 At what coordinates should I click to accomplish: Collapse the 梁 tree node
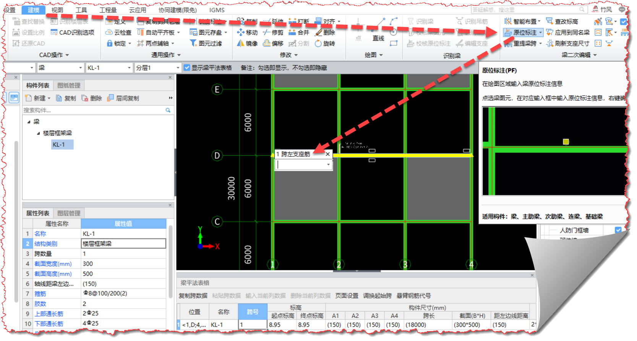tap(29, 122)
